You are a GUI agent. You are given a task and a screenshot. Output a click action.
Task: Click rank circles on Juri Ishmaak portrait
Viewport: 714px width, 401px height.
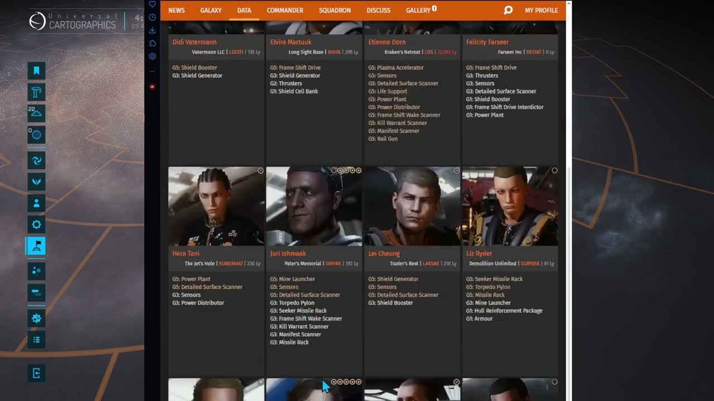tap(346, 170)
